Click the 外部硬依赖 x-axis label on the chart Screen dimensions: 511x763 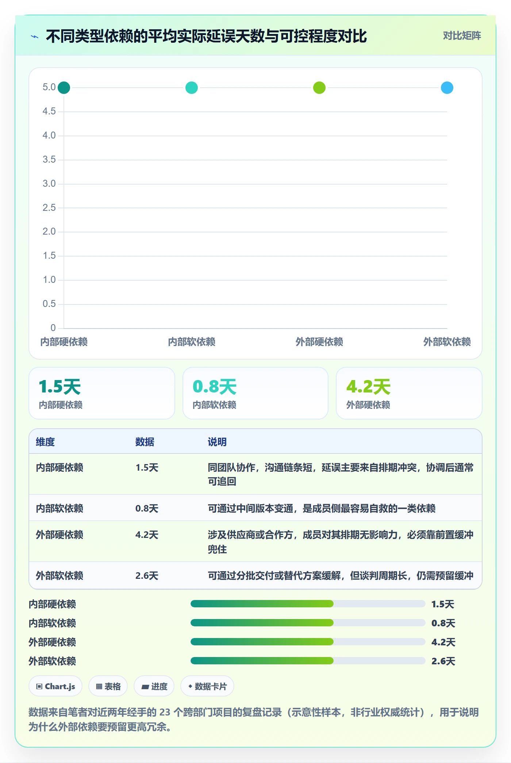point(319,342)
